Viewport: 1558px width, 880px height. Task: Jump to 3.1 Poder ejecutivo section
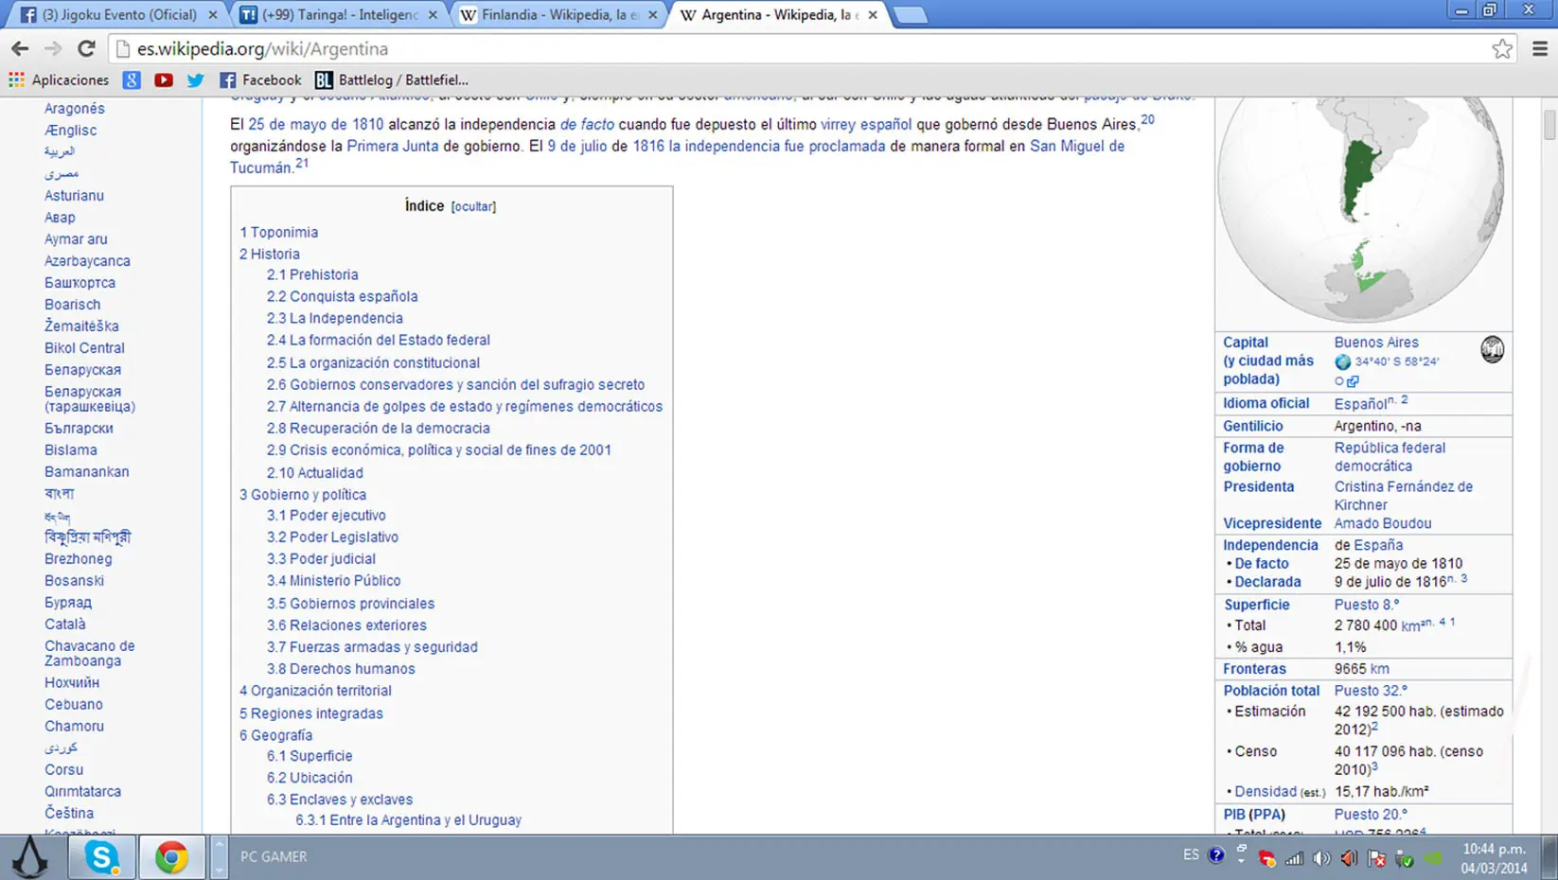[x=326, y=515]
